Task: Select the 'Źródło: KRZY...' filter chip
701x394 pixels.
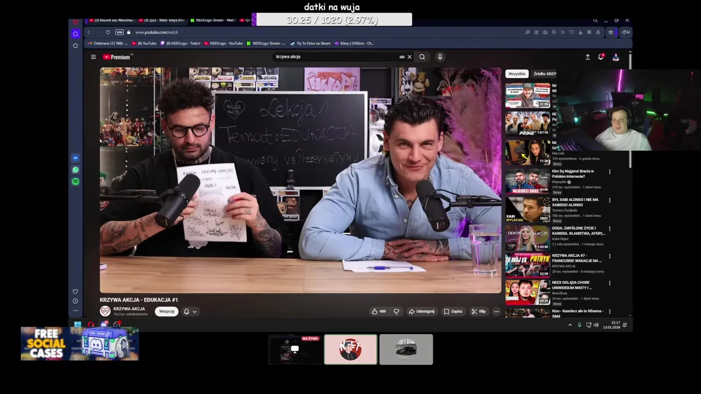Action: 545,74
